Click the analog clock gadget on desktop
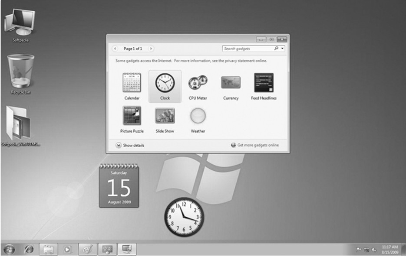This screenshot has height=257, width=406. pos(184,217)
